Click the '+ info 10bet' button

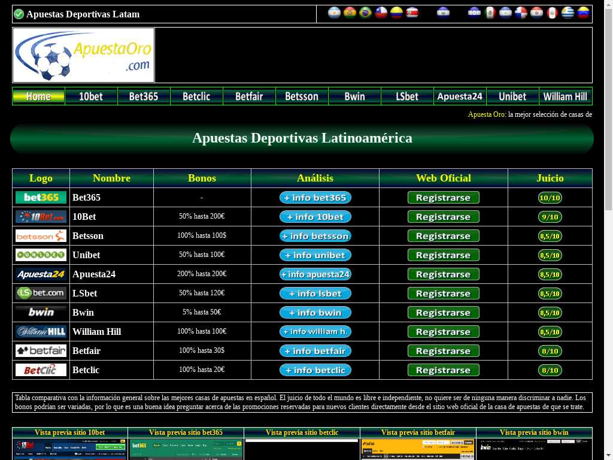[x=315, y=217]
